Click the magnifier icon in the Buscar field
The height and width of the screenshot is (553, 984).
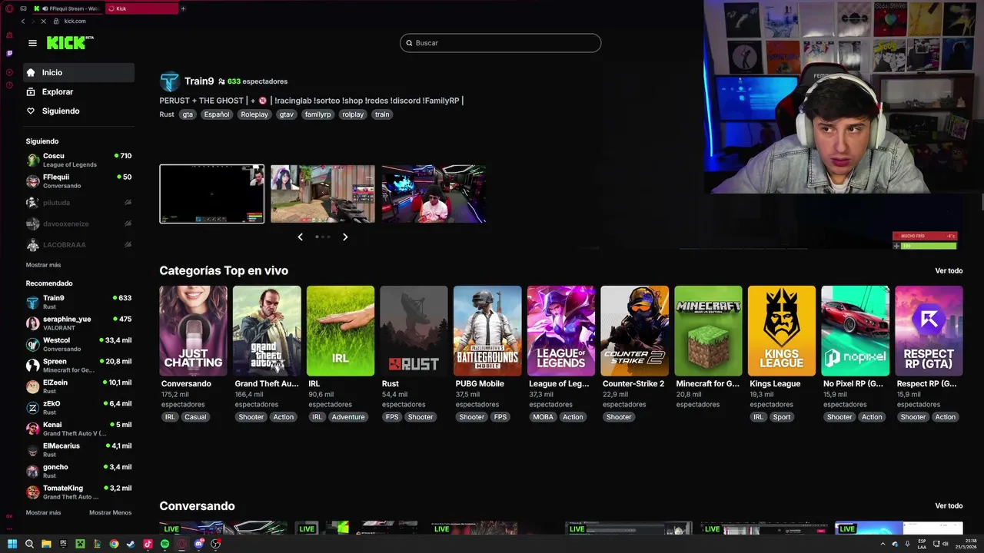pos(409,43)
